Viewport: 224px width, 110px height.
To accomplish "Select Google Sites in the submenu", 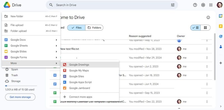I will [90, 76].
